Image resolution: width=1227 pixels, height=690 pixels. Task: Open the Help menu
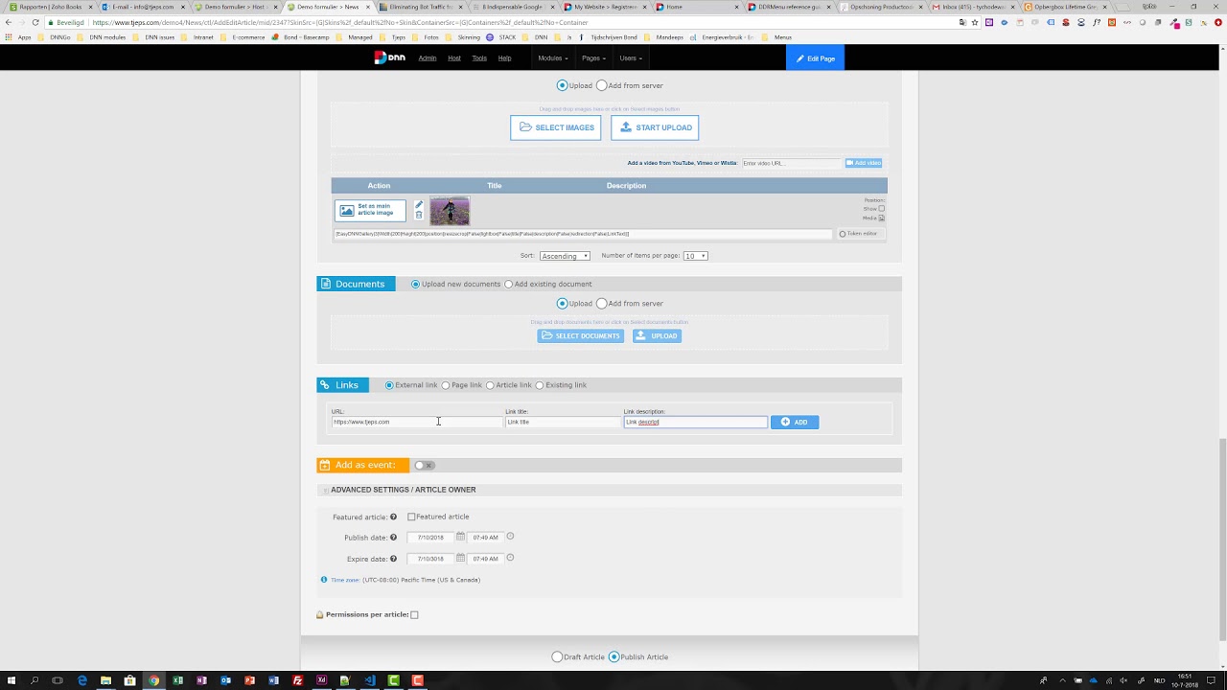pyautogui.click(x=504, y=57)
